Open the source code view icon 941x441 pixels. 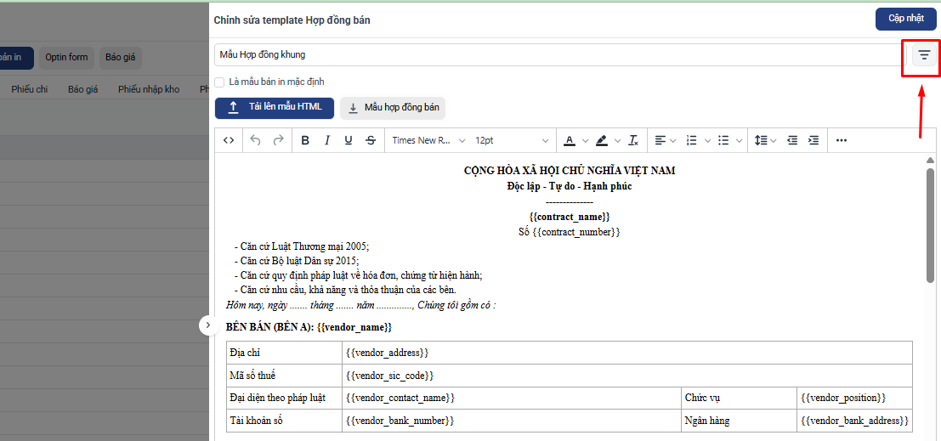coord(228,140)
